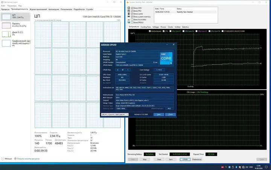Click the Clear button in stability test
This screenshot has height=170, width=271.
tap(159, 159)
